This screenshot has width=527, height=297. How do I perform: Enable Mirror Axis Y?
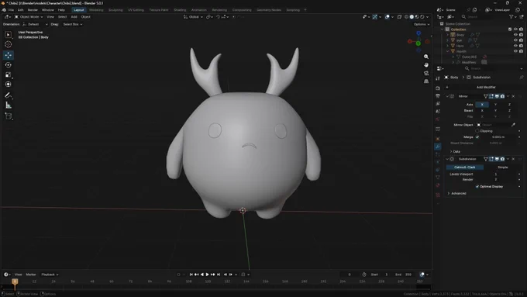(x=495, y=105)
